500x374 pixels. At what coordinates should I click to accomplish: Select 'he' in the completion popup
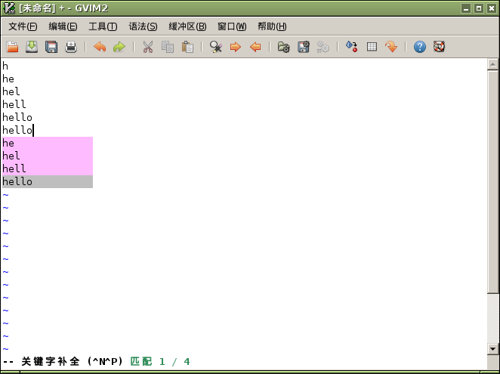(x=48, y=143)
